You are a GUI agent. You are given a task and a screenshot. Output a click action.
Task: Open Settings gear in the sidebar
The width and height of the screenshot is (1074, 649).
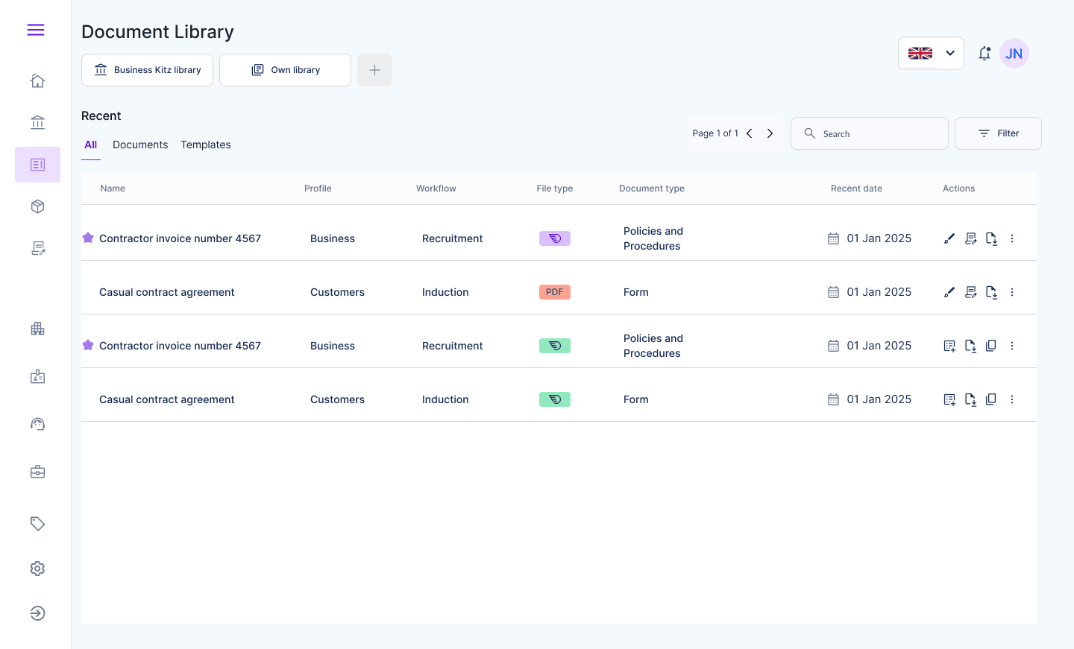pos(37,569)
